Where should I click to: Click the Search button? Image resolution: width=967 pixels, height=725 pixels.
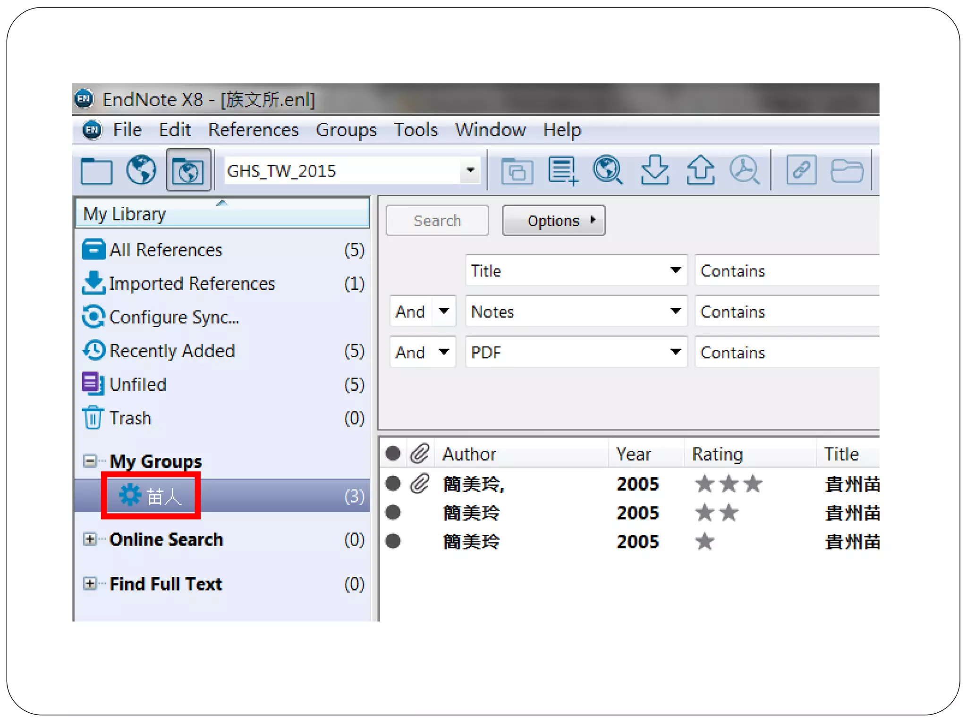click(x=437, y=220)
